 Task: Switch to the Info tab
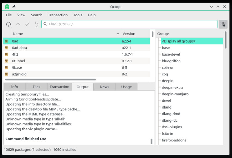coord(14,87)
